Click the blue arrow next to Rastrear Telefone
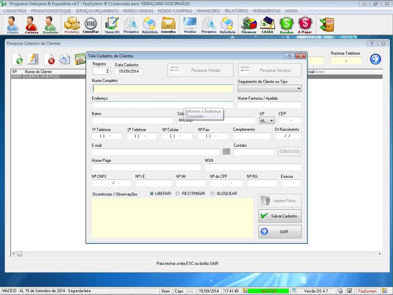Screen dimensions: 393x295 (x=375, y=59)
